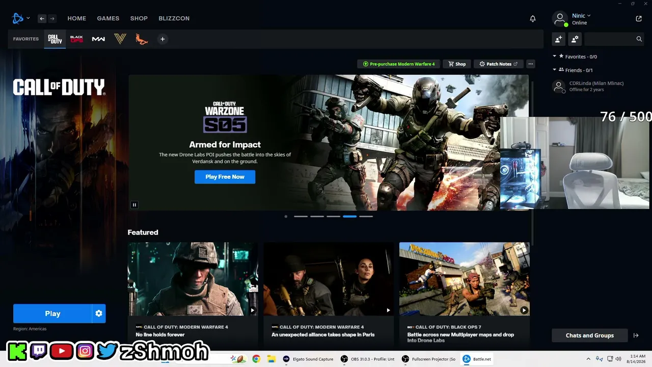
Task: Click the Armed for Impact banner title
Action: click(225, 145)
